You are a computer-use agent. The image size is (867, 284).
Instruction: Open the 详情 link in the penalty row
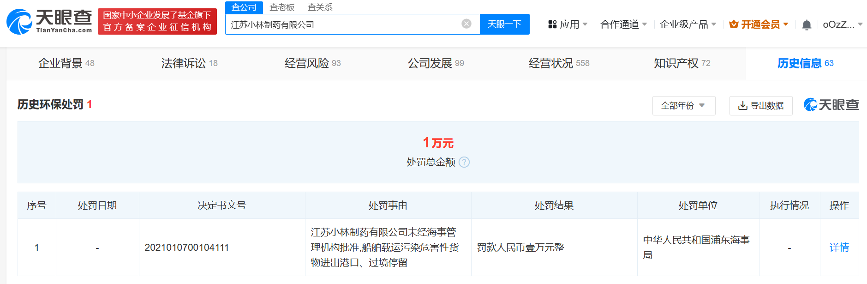(839, 248)
